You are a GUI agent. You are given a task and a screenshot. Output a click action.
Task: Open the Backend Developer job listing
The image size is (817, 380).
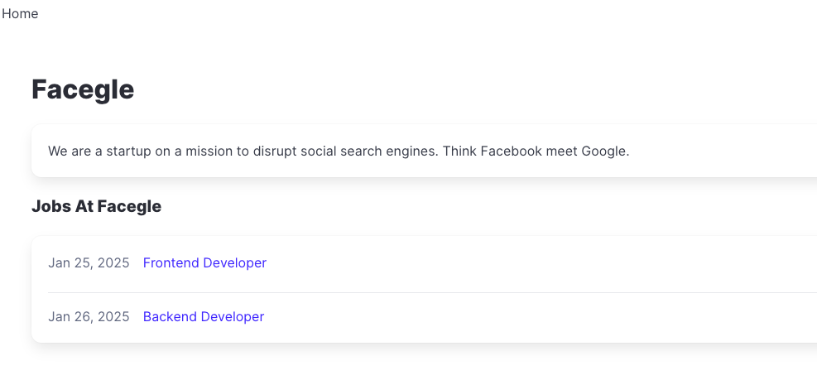coord(204,317)
